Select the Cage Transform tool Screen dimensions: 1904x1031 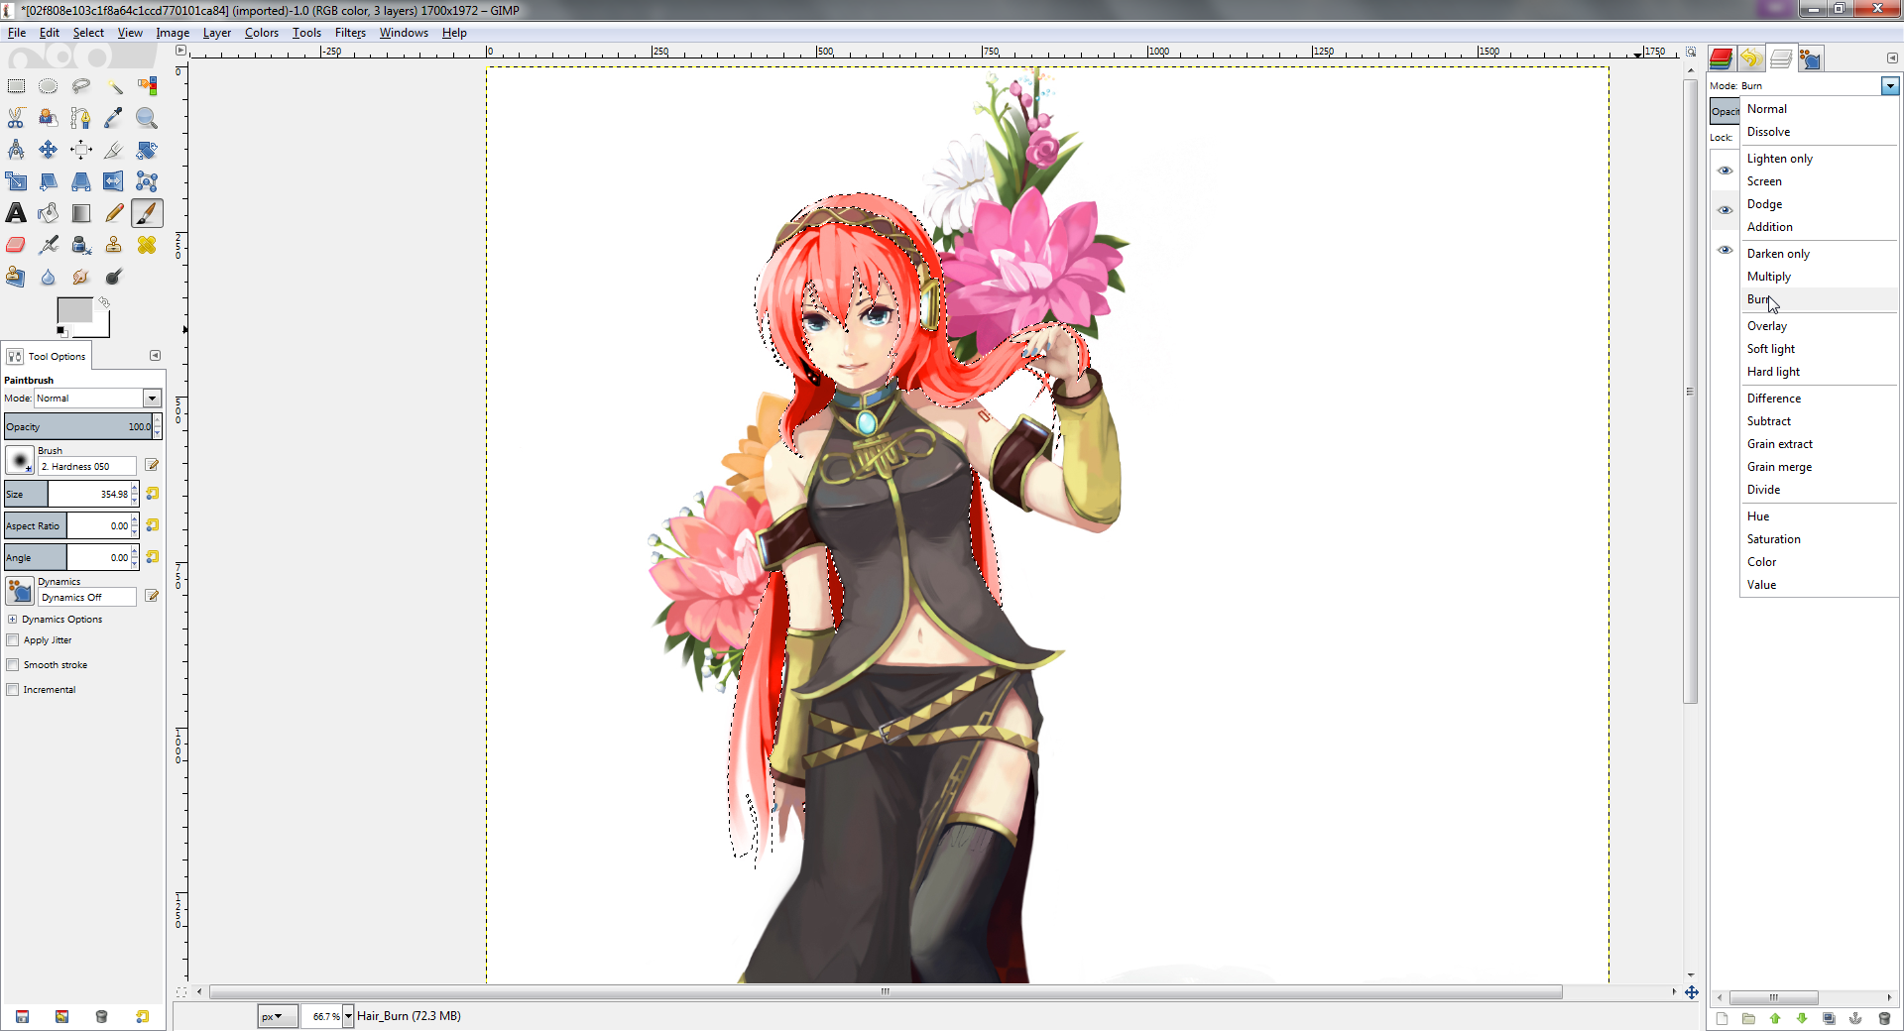coord(147,181)
